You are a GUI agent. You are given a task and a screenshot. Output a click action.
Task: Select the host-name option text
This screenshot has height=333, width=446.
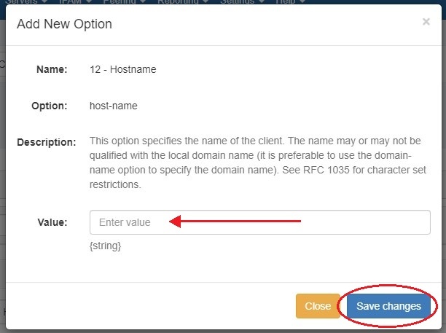click(113, 106)
